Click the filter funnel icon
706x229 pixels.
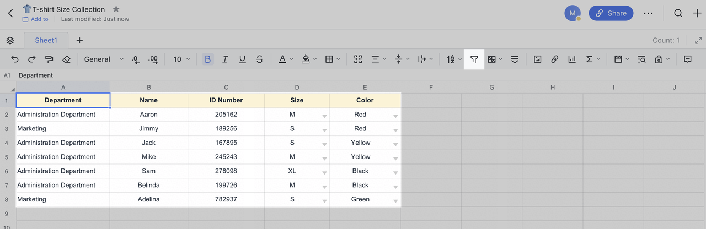[x=474, y=59]
